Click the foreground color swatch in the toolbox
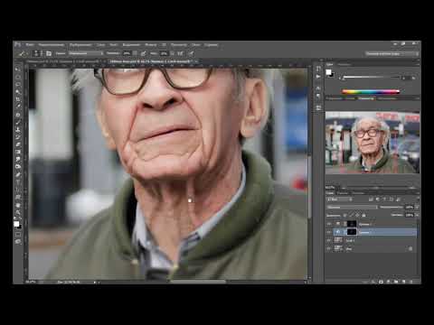This screenshot has height=325, width=434. 16,224
